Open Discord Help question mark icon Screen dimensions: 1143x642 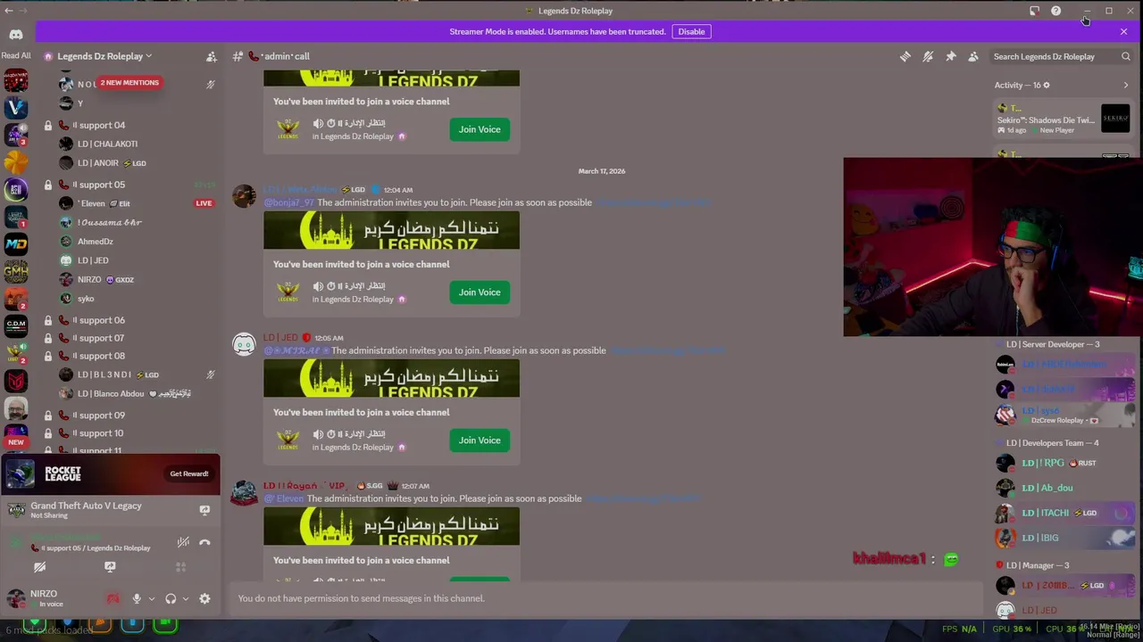tap(1055, 11)
